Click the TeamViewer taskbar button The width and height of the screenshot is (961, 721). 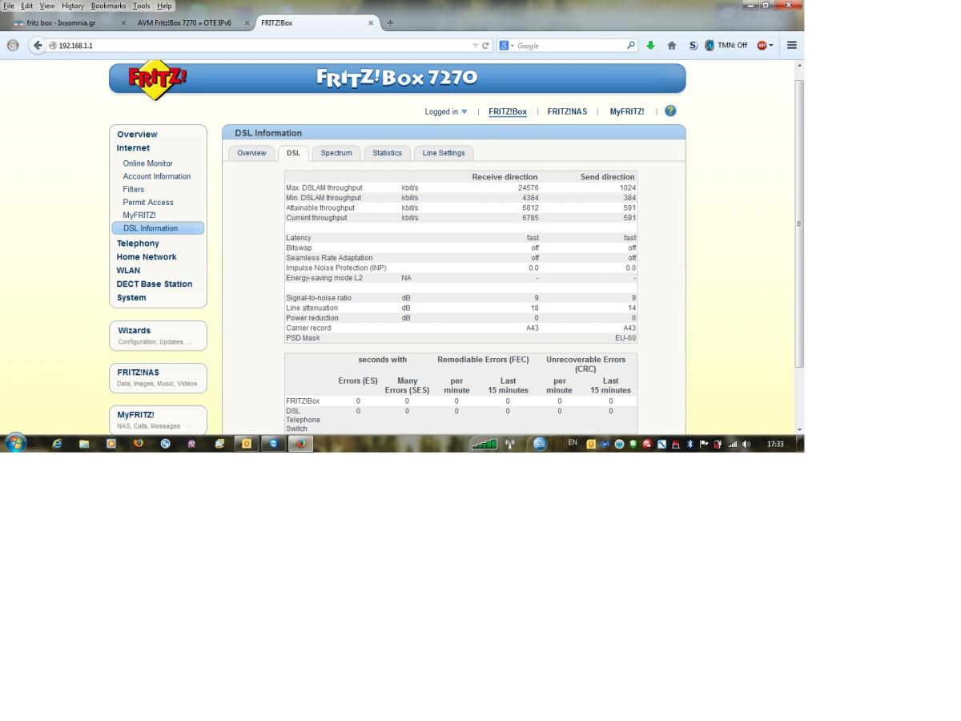(x=273, y=443)
